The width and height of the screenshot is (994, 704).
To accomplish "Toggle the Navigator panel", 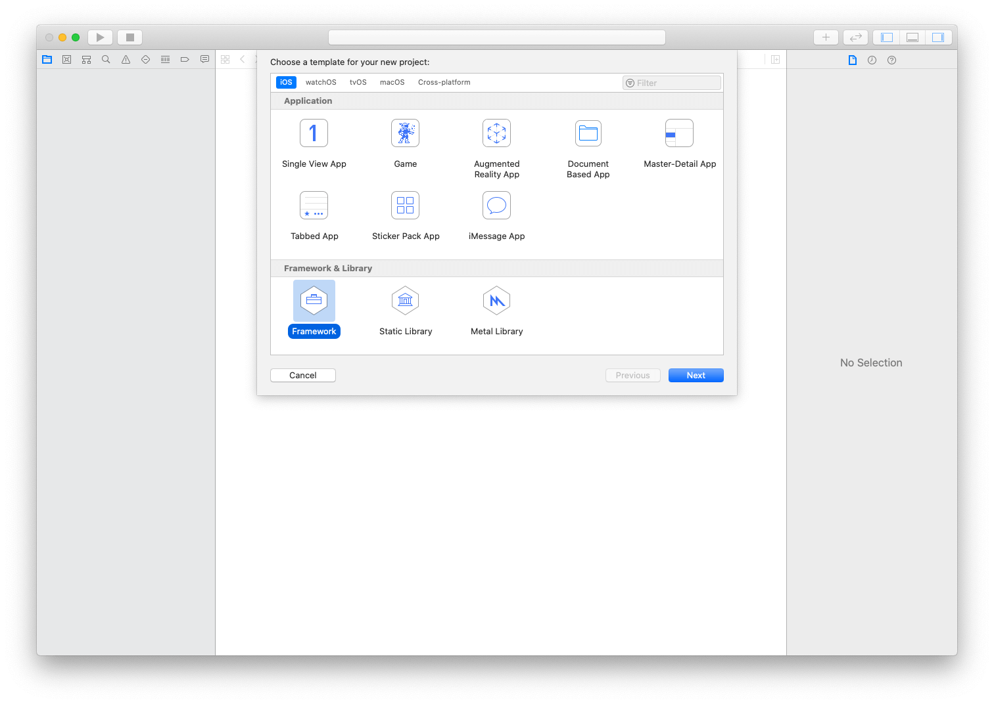I will (886, 37).
